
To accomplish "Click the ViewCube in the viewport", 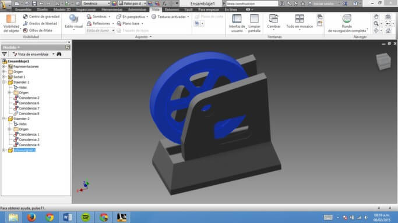I will [x=383, y=61].
